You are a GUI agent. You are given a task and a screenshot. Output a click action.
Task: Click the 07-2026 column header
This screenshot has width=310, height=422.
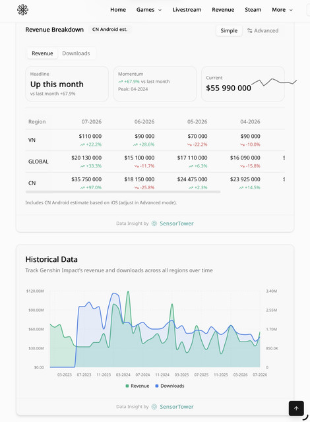(x=92, y=121)
